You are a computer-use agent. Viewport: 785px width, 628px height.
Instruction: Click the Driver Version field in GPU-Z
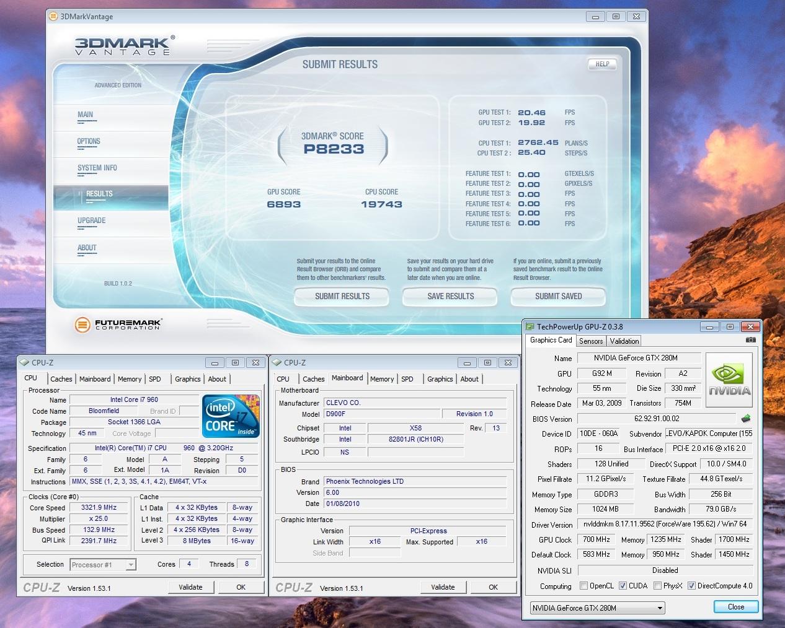point(665,524)
